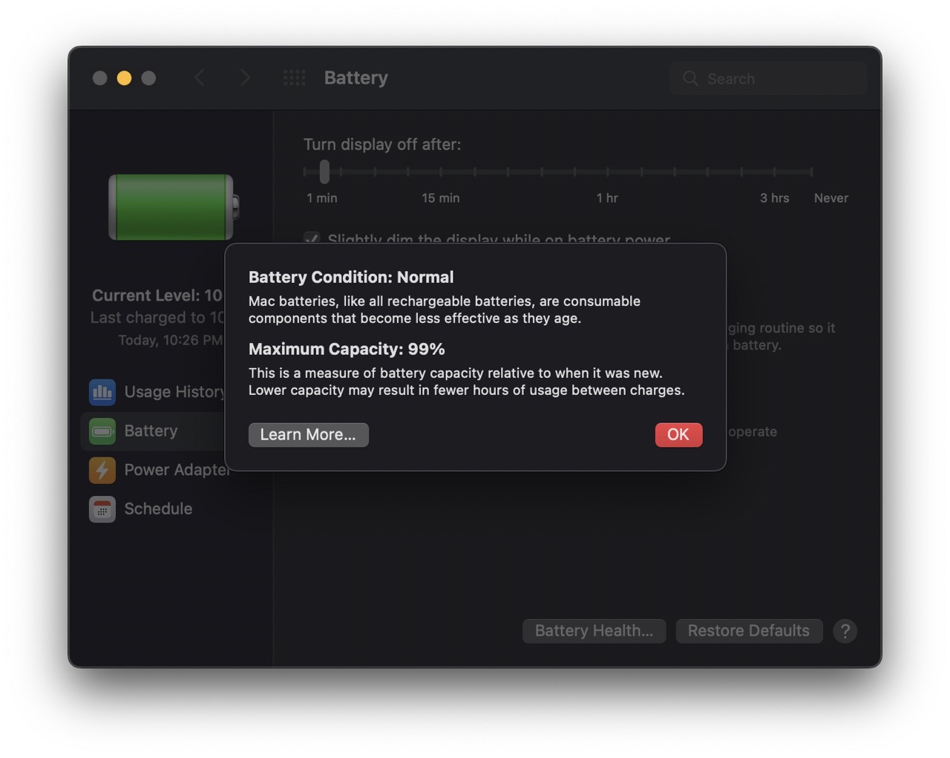950x758 pixels.
Task: Go forward with the right chevron
Action: [x=245, y=78]
